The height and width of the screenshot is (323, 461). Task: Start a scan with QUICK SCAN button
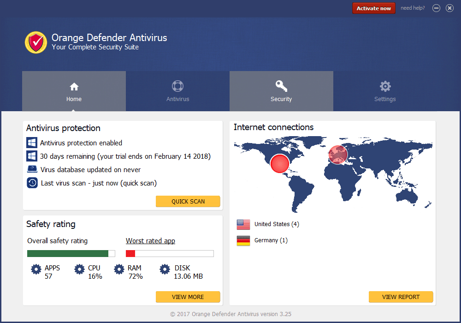coord(188,202)
